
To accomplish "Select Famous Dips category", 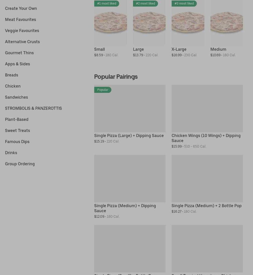I will point(17,142).
